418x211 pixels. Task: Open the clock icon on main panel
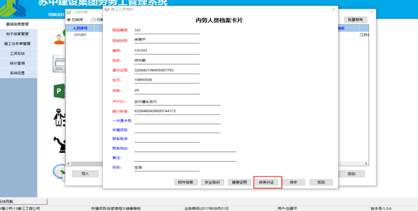[x=59, y=171]
